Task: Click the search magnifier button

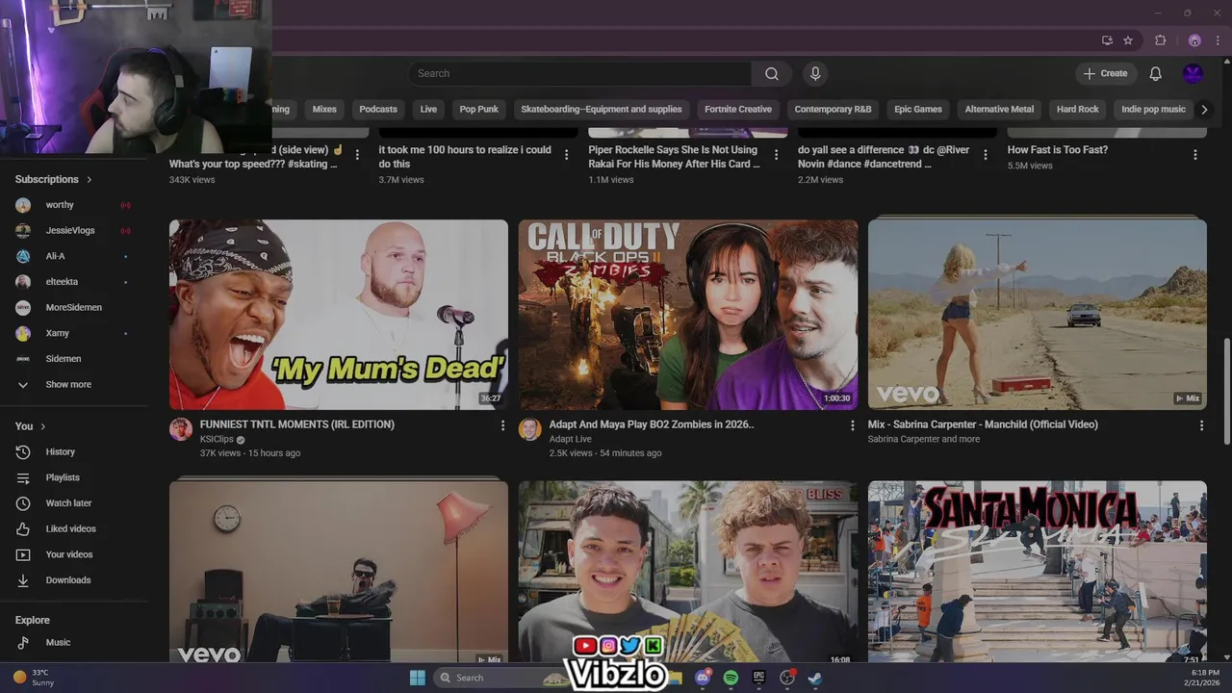Action: tap(772, 73)
